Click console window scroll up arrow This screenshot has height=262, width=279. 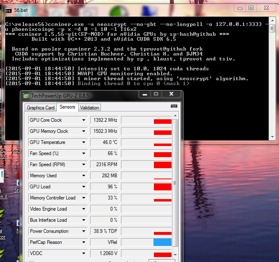click(x=272, y=21)
